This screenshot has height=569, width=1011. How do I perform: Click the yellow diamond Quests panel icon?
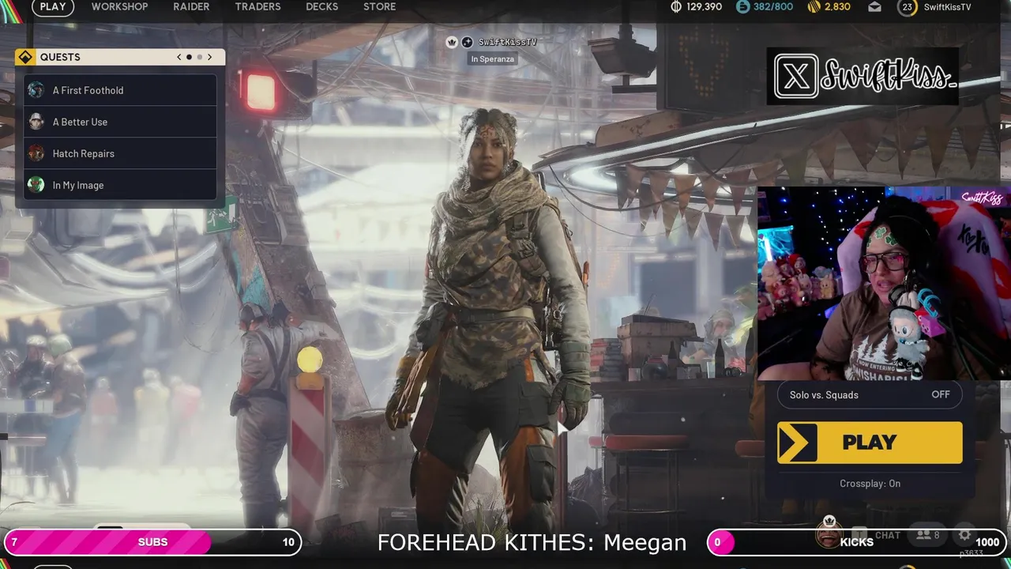click(25, 57)
